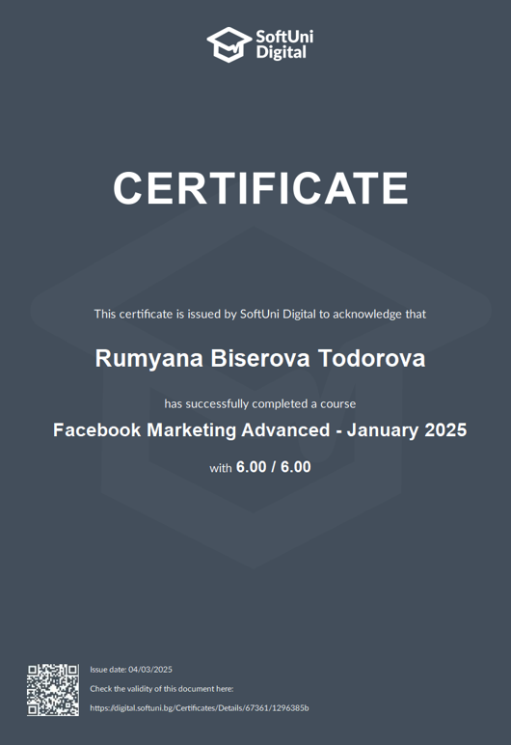Click the QR code image
The height and width of the screenshot is (745, 511).
[x=53, y=690]
